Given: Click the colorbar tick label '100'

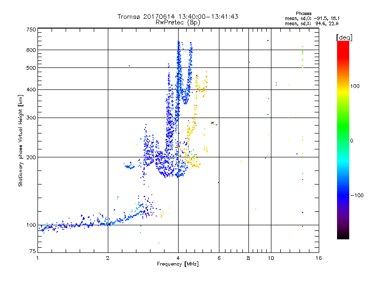Looking at the screenshot, I should coord(355,86).
